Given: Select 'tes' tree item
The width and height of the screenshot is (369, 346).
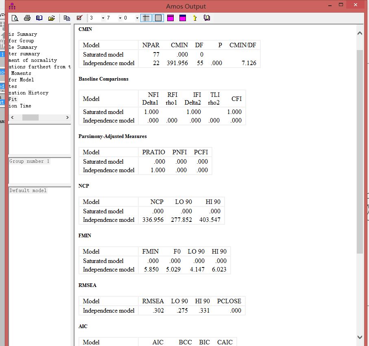Looking at the screenshot, I should [13, 86].
